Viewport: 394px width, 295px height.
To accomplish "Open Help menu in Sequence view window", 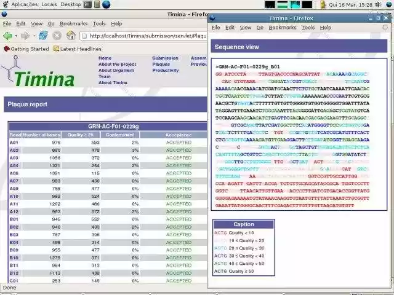I will click(326, 28).
